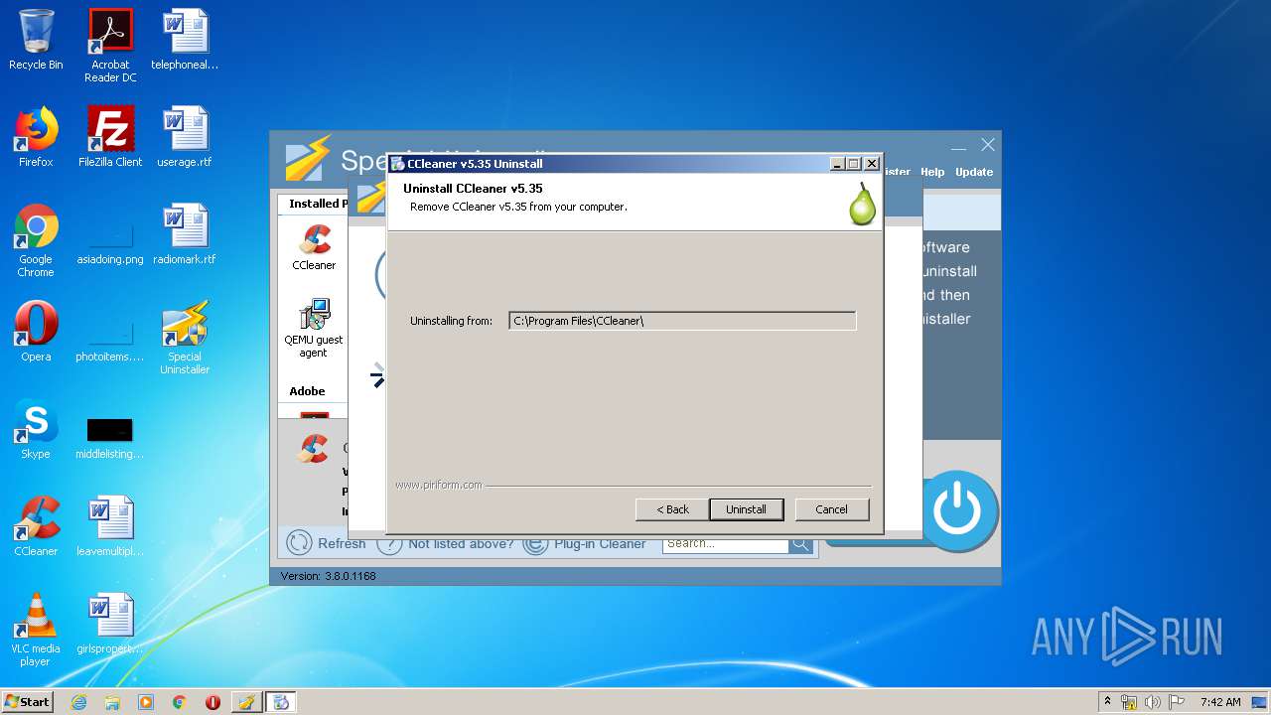Cancel the CCleaner uninstall wizard
Viewport: 1271px width, 715px height.
click(831, 509)
